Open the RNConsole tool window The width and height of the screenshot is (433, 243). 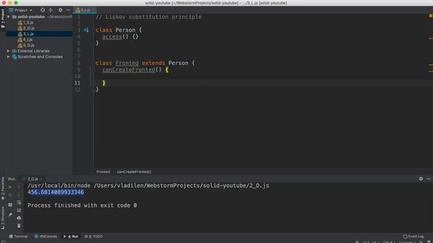pos(45,236)
